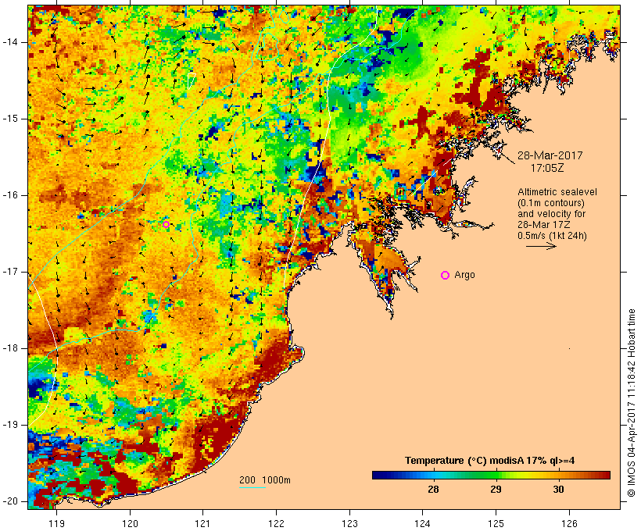Click the latitude axis label '-14'
Image resolution: width=641 pixels, height=531 pixels.
(x=11, y=42)
